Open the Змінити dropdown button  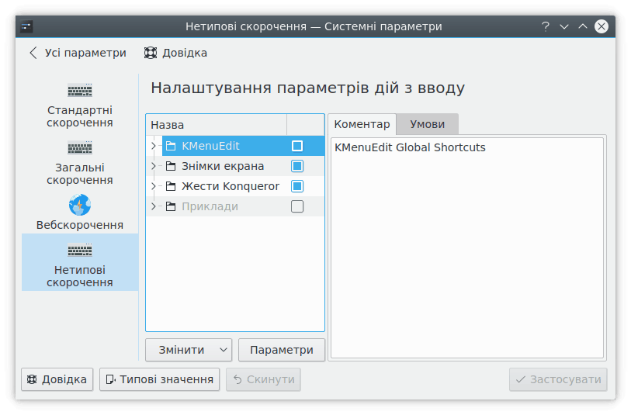(x=189, y=350)
